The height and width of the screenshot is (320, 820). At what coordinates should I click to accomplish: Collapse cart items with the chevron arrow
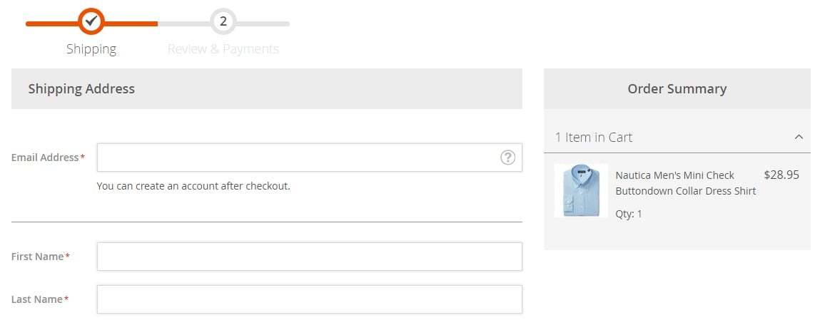pos(799,138)
